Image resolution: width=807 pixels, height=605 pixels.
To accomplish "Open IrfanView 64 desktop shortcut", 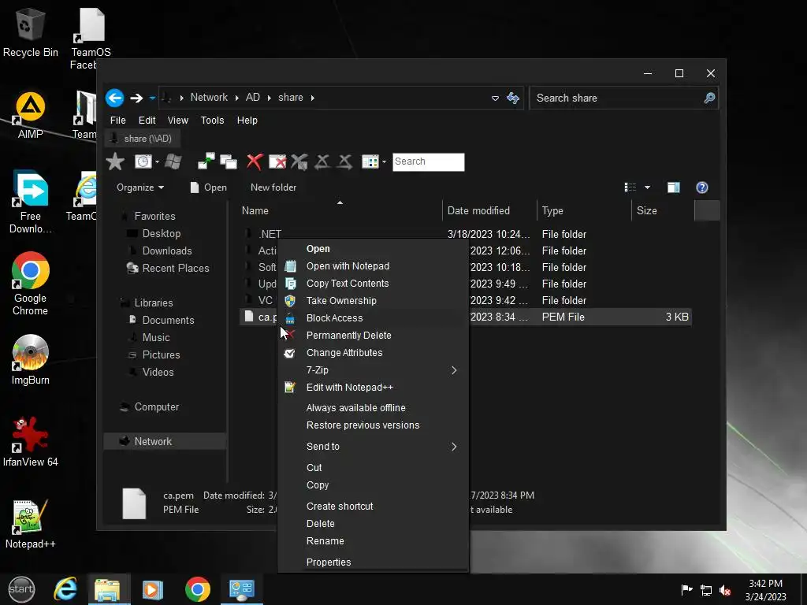I will click(31, 441).
